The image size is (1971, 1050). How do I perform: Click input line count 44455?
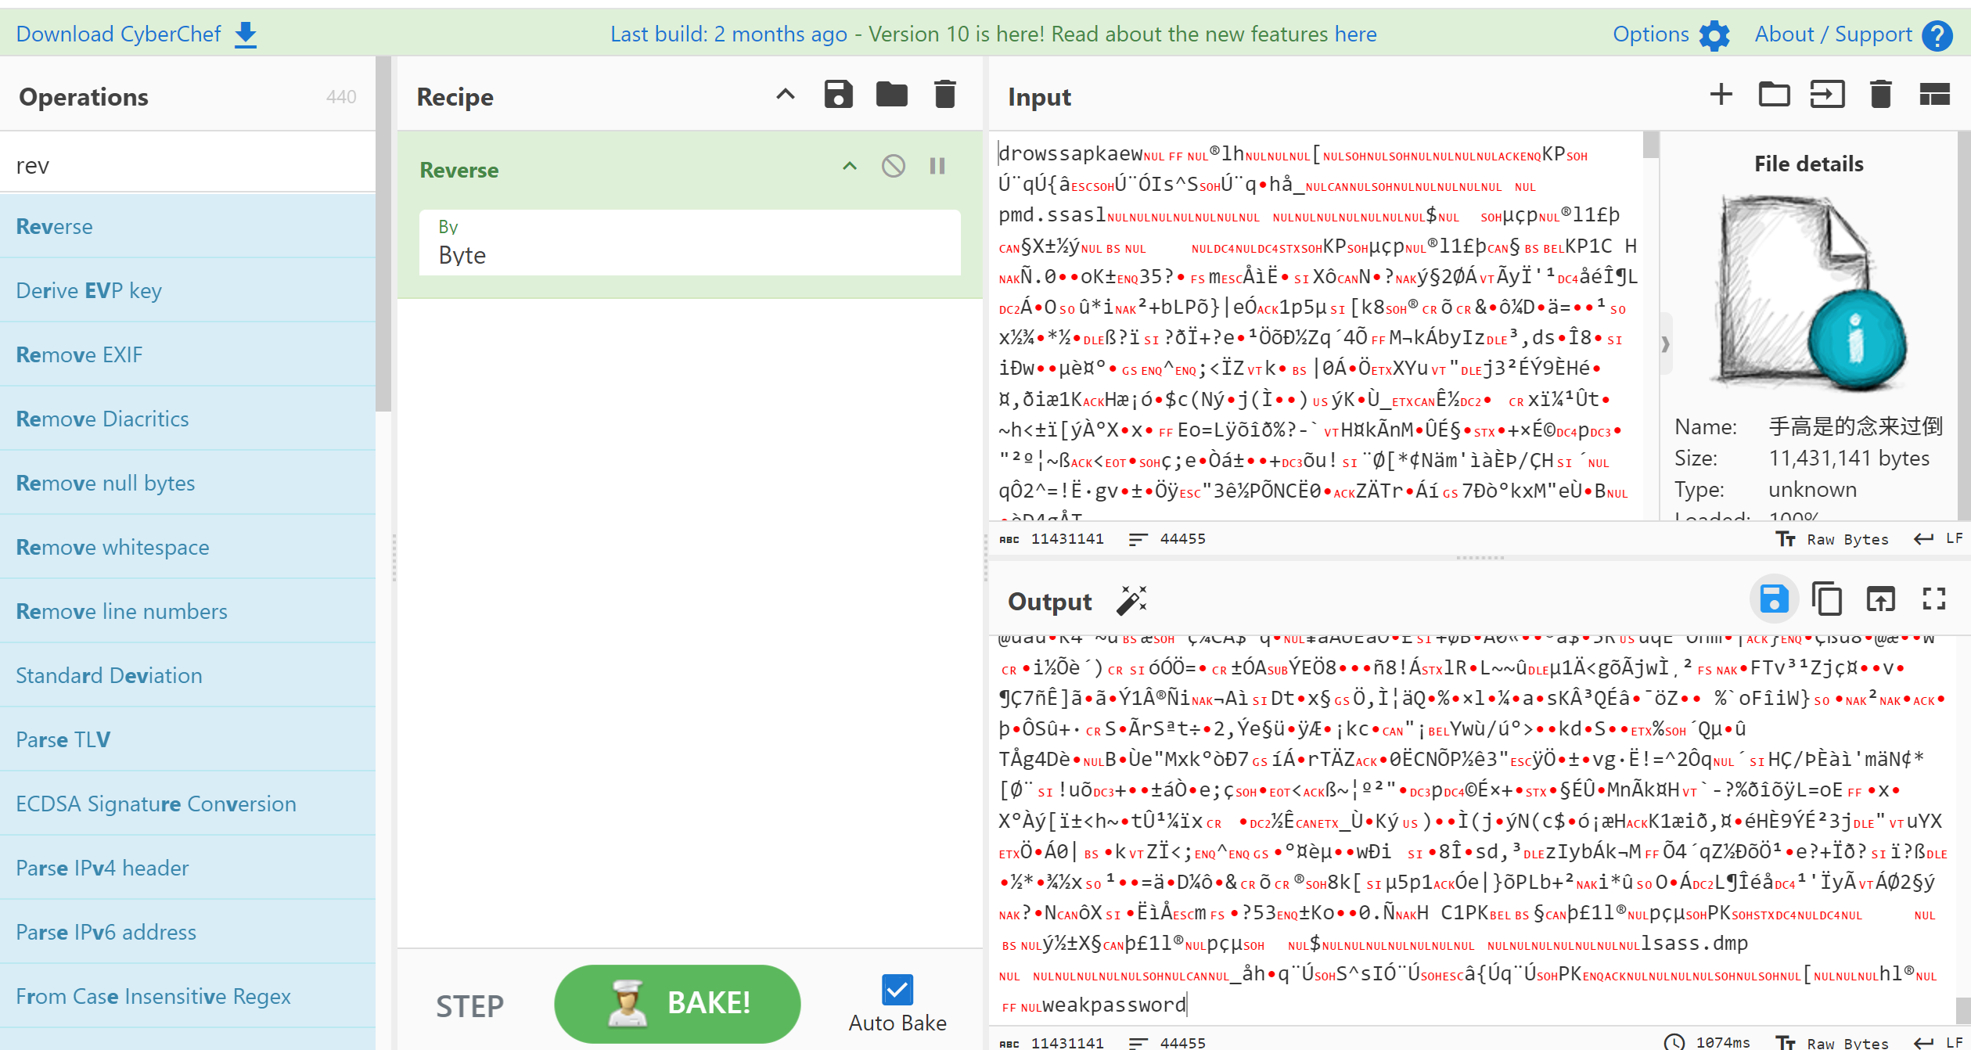[x=1182, y=539]
